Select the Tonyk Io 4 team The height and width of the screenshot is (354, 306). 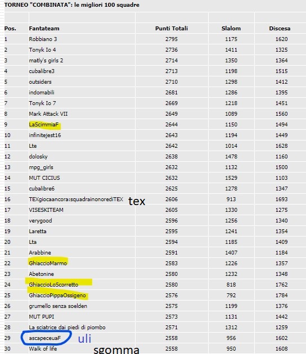[x=42, y=49]
